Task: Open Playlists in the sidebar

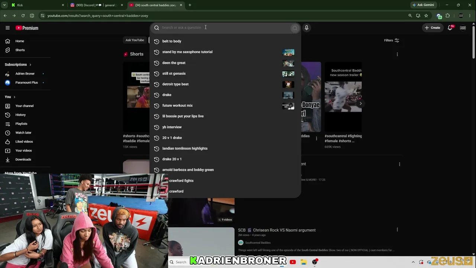Action: click(x=21, y=124)
